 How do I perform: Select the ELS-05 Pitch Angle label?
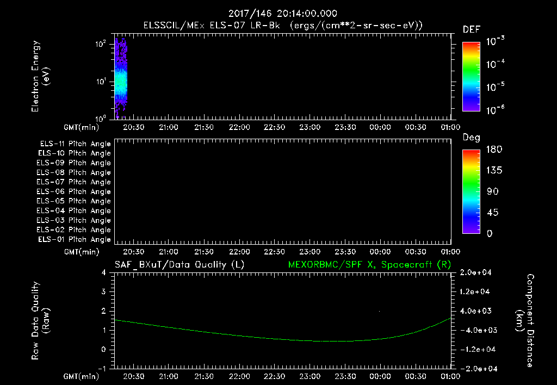pyautogui.click(x=73, y=201)
